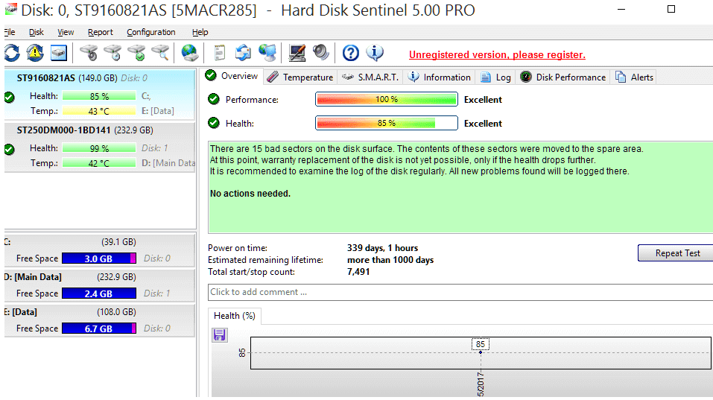Viewport: 713px width, 400px height.
Task: Click the globe with monitor network icon
Action: [267, 53]
